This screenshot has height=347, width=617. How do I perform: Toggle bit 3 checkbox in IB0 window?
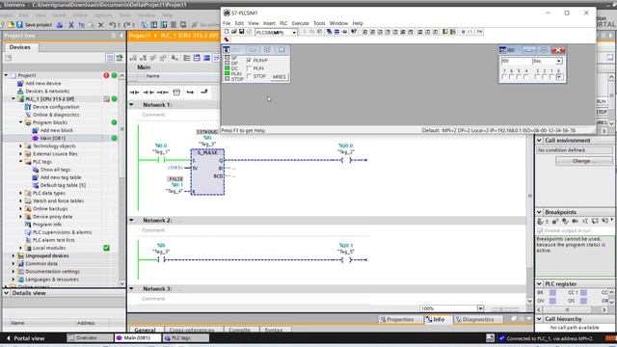click(537, 77)
